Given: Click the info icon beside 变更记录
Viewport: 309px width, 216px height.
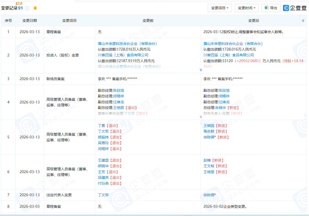Looking at the screenshot, I should (27, 8).
